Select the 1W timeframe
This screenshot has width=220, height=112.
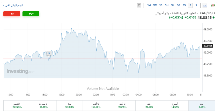pyautogui.click(x=155, y=5)
